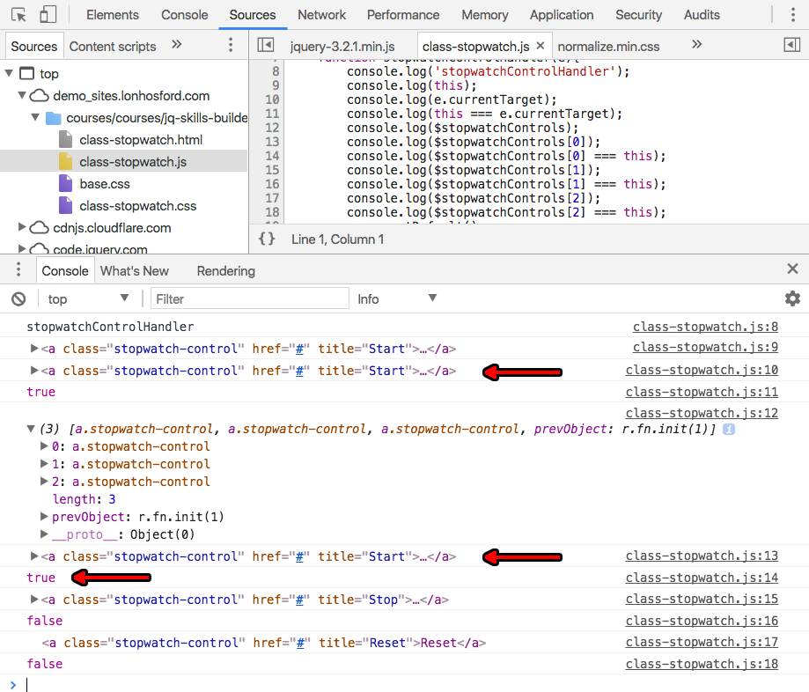
Task: Switch to the Elements panel
Action: [x=113, y=15]
